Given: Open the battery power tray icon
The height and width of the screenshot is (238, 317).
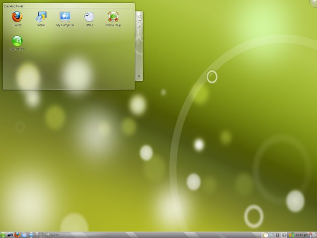Looking at the screenshot, I should click(292, 235).
